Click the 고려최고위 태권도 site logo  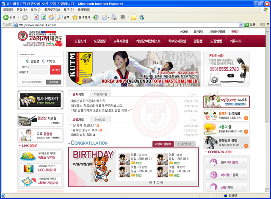40,39
